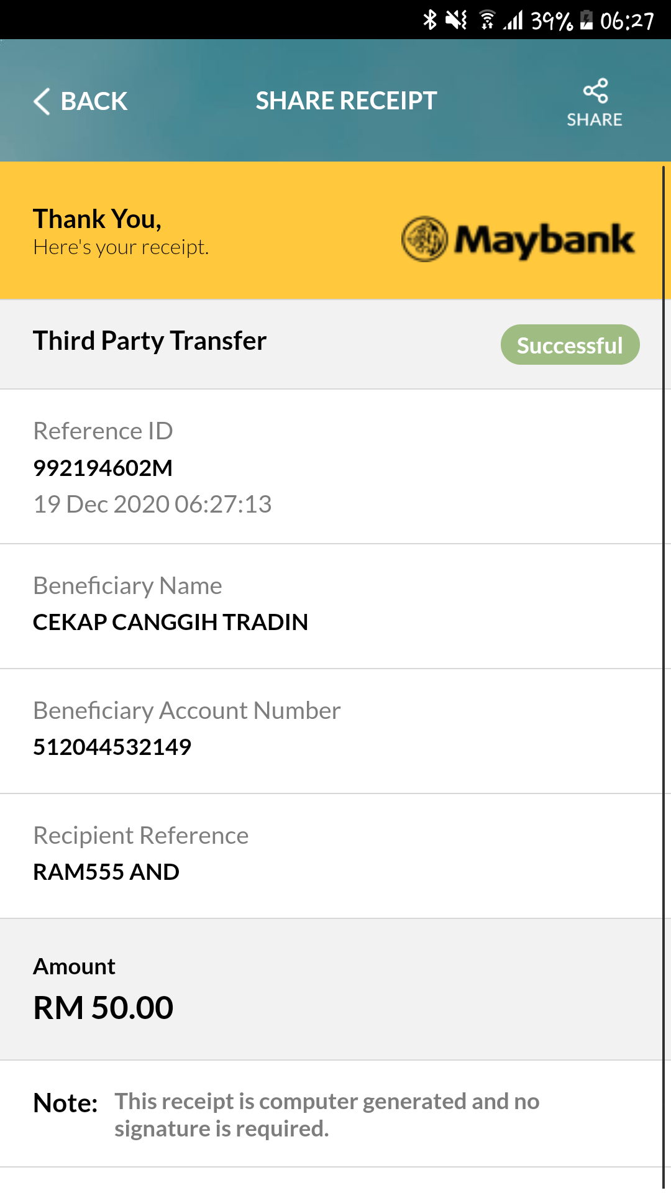
Task: Tap the share icon in header
Action: click(x=595, y=91)
